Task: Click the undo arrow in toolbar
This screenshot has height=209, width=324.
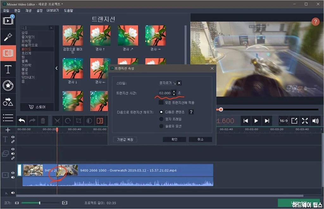Action: [22, 120]
